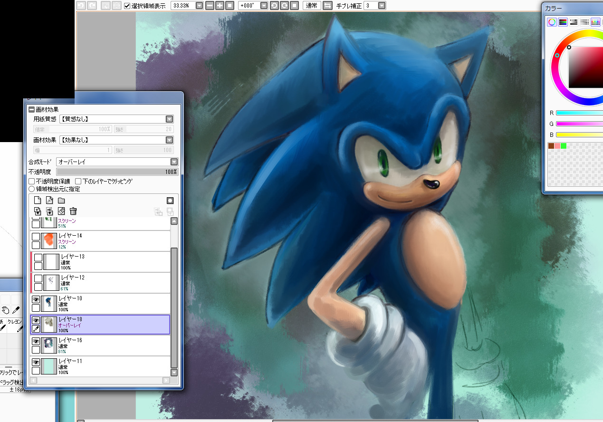Click the G color slider
The height and width of the screenshot is (422, 603).
click(579, 124)
